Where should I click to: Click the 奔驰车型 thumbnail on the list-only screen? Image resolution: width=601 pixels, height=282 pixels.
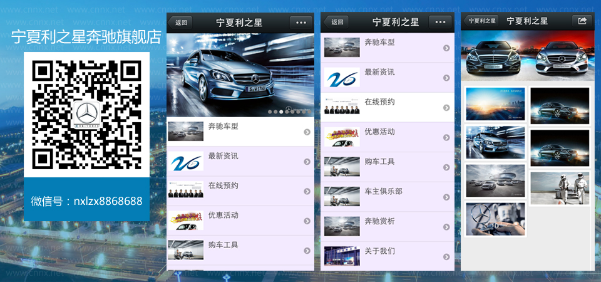click(342, 48)
